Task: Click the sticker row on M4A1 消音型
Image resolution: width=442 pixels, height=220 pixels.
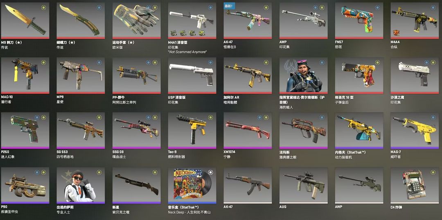Action: tap(188, 33)
